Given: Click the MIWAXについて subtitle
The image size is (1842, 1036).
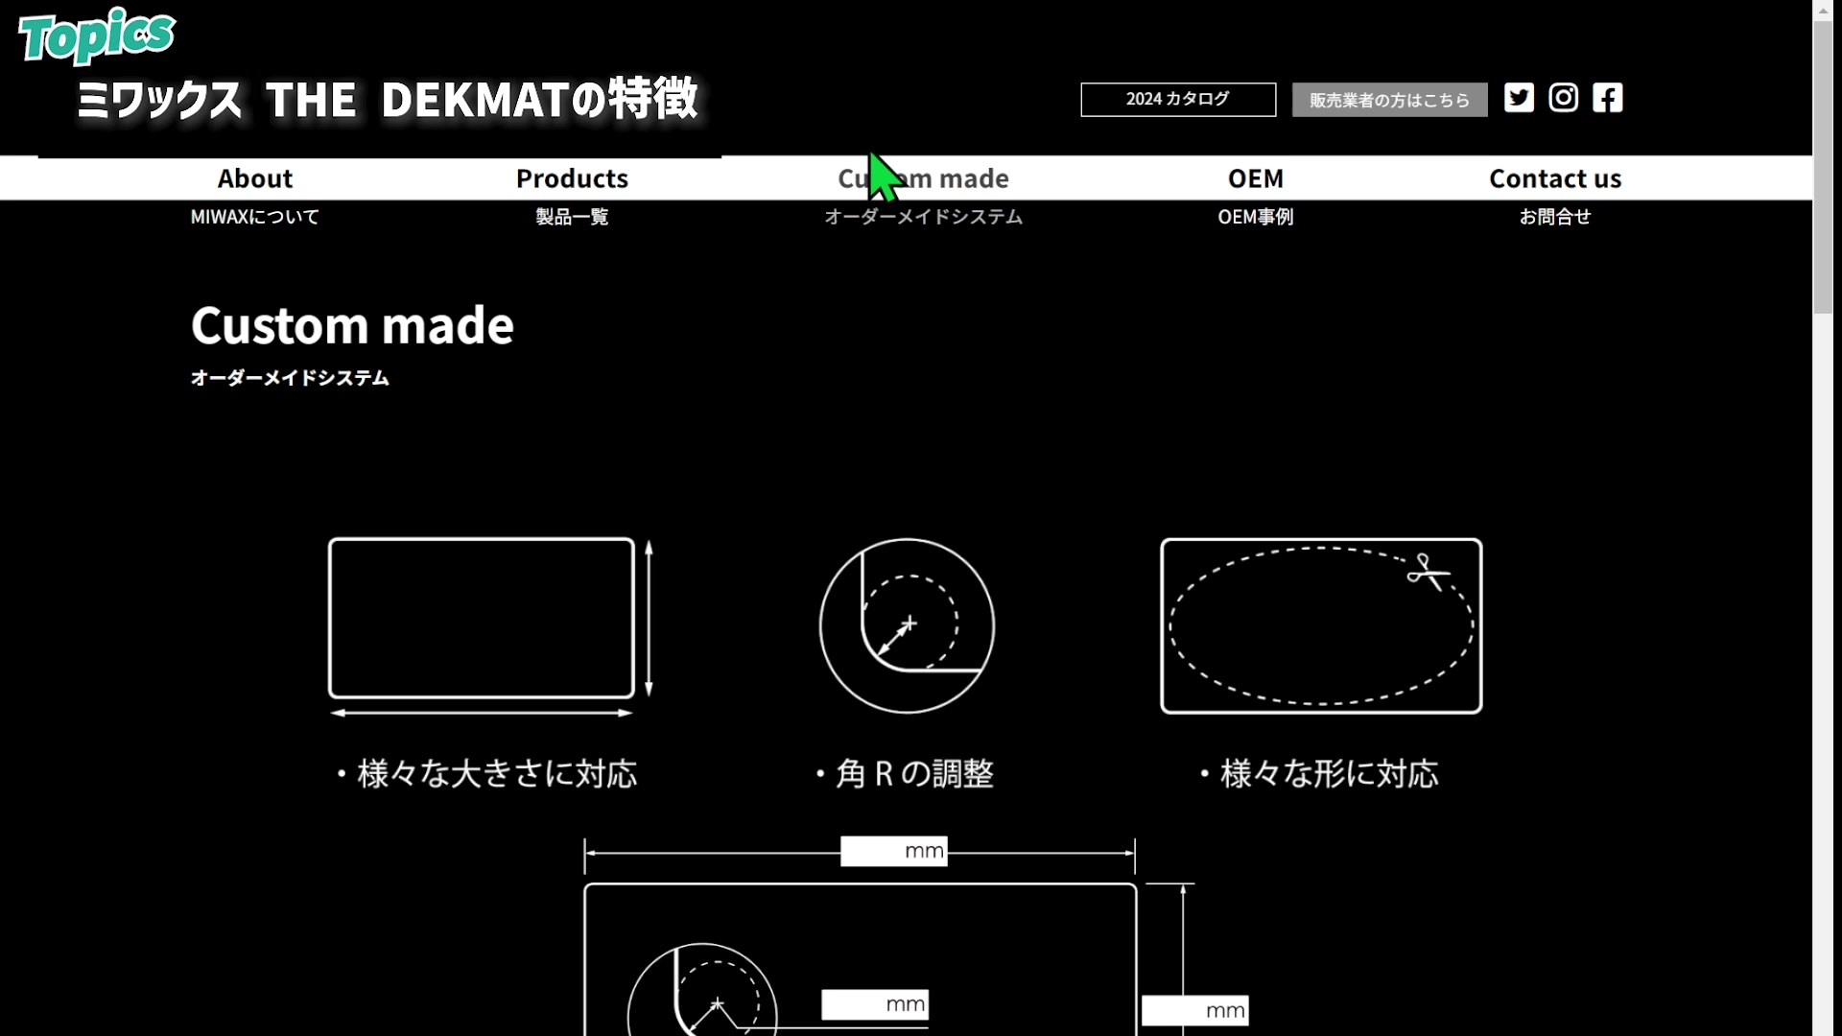Looking at the screenshot, I should pyautogui.click(x=254, y=217).
